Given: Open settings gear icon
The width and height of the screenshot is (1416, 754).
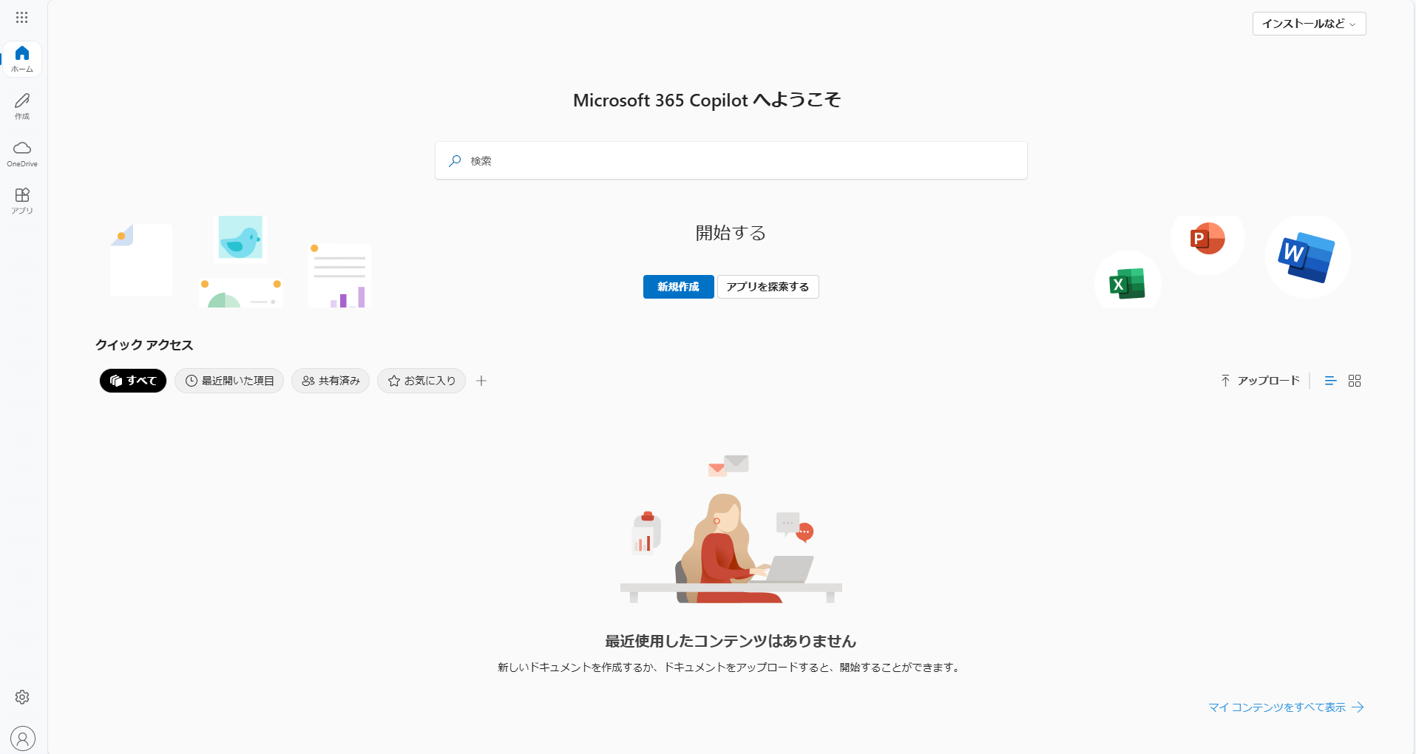Looking at the screenshot, I should 22,697.
